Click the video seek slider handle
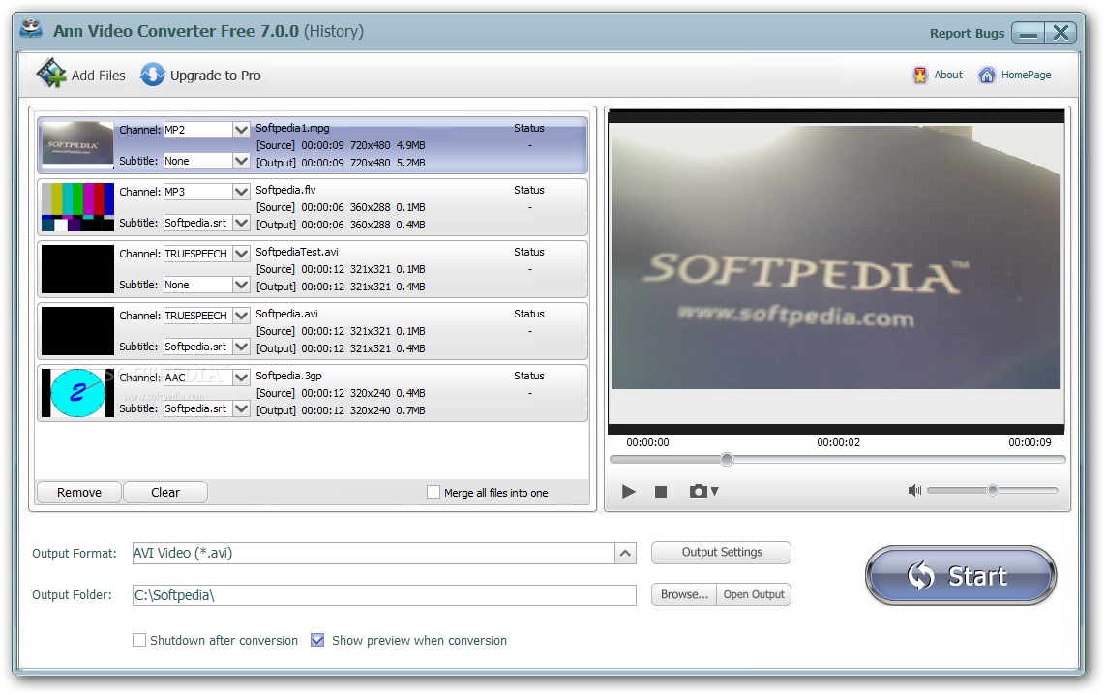The image size is (1105, 695). [x=727, y=460]
